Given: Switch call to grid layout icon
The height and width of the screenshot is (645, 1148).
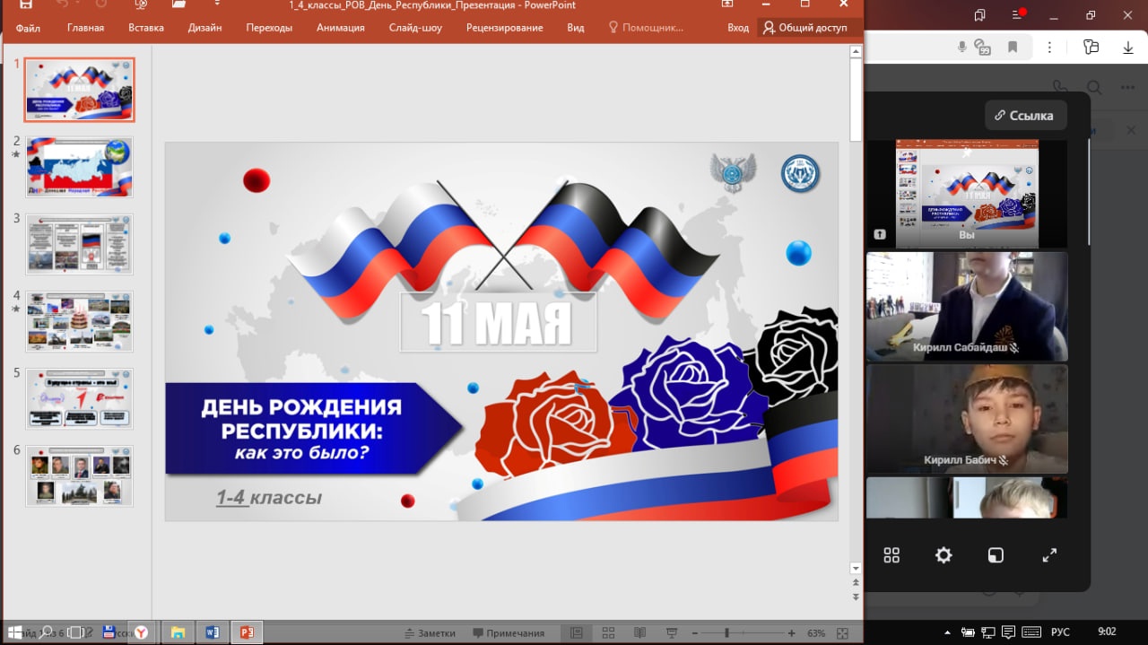Looking at the screenshot, I should click(x=891, y=555).
